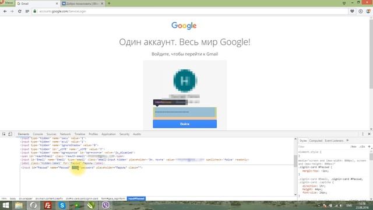Open File Explorer from the taskbar
Viewport: 373px width, 210px height.
point(19,205)
